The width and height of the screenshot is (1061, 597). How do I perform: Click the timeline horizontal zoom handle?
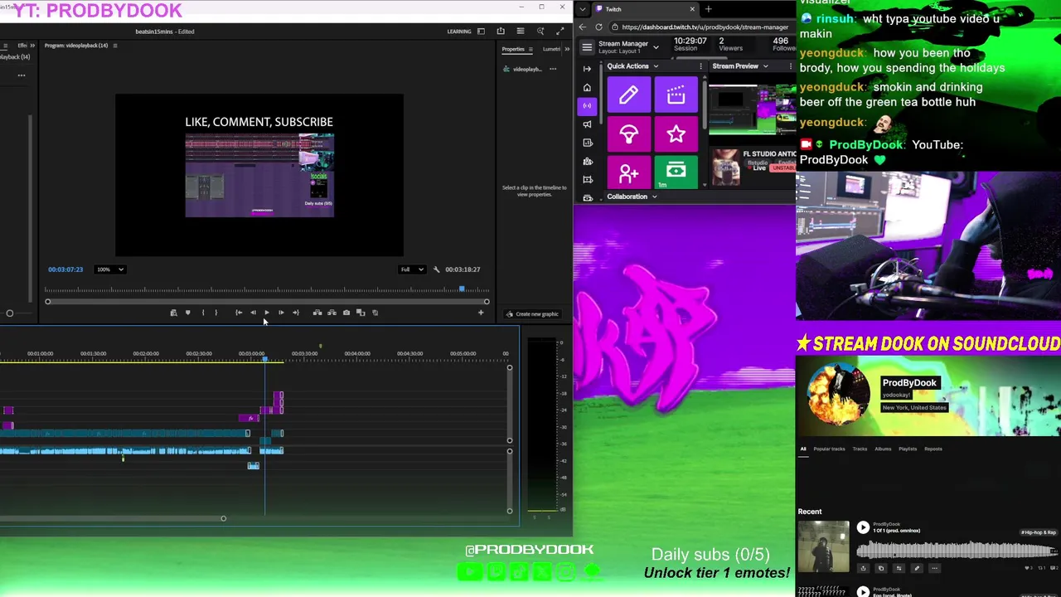[x=223, y=519]
